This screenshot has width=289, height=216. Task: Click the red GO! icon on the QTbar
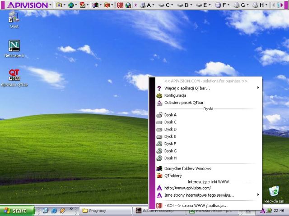(x=120, y=5)
